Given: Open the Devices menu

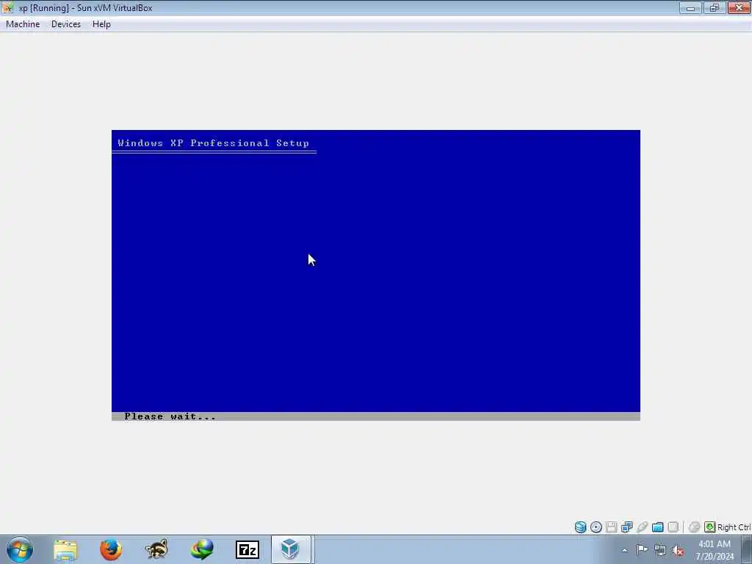Looking at the screenshot, I should (65, 24).
